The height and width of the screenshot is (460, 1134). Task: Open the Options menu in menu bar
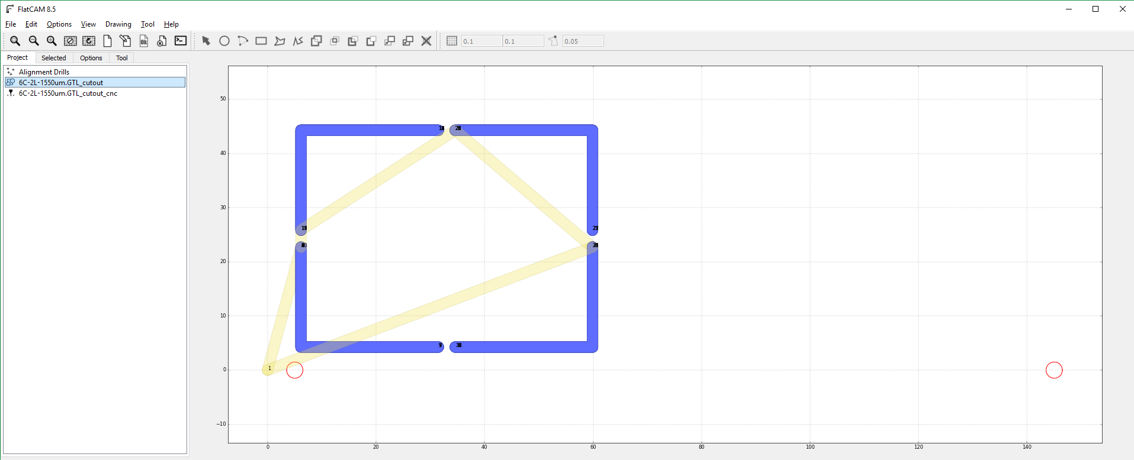click(x=59, y=24)
